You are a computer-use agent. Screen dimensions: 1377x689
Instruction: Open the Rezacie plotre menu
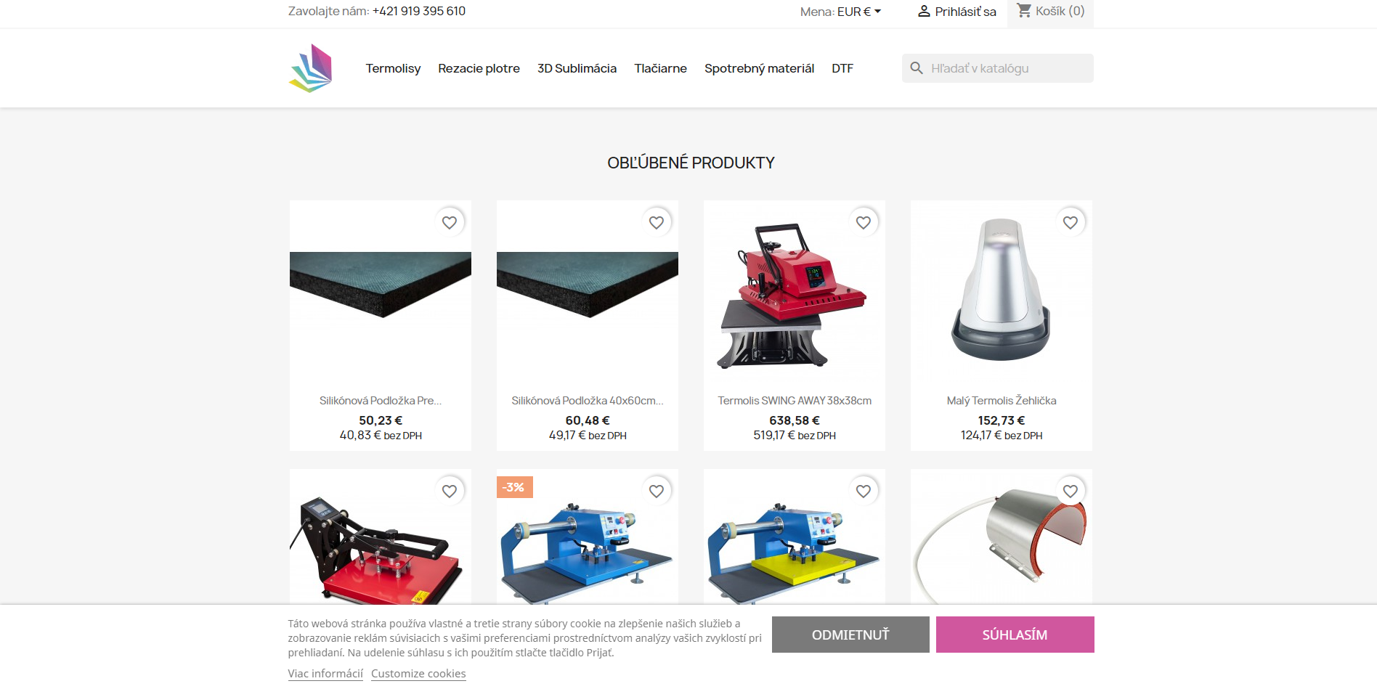(x=479, y=68)
